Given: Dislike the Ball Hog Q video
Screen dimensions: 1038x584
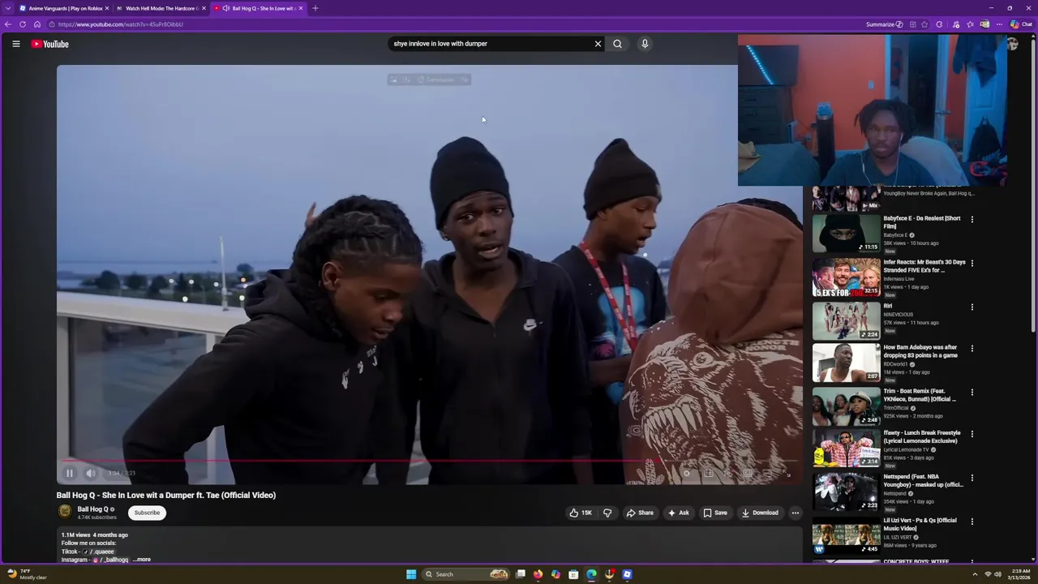Looking at the screenshot, I should tap(607, 513).
